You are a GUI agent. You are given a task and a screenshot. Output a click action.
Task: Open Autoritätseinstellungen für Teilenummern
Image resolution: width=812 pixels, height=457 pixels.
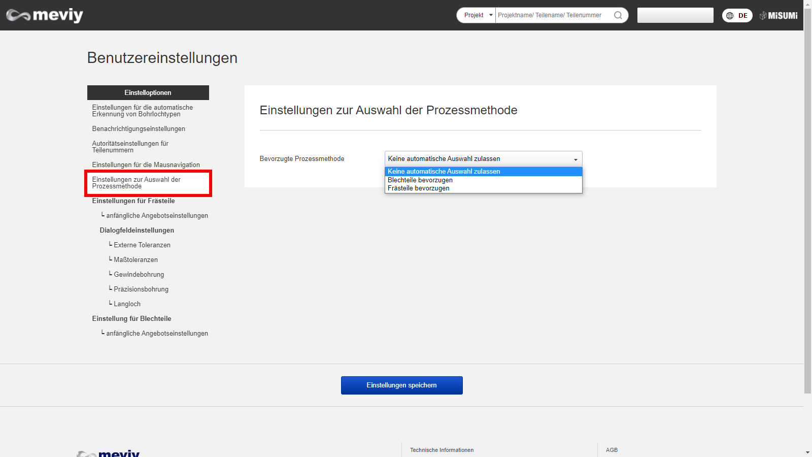[130, 147]
